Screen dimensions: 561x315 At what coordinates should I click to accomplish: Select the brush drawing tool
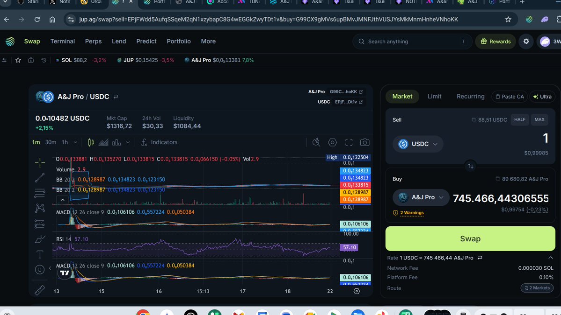coord(40,239)
